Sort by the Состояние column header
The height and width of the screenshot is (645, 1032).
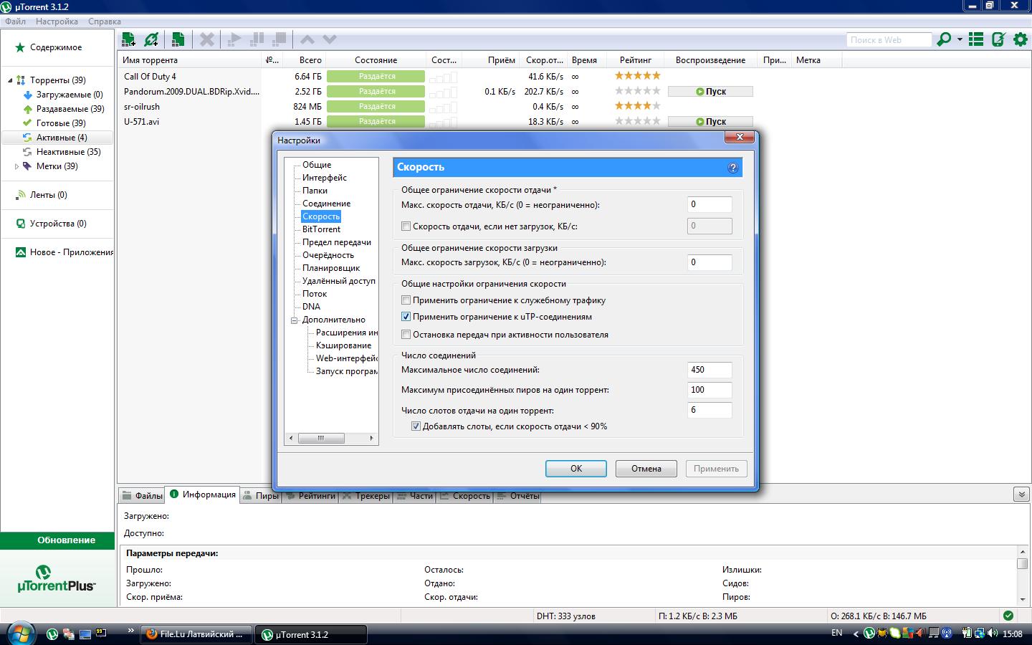376,60
